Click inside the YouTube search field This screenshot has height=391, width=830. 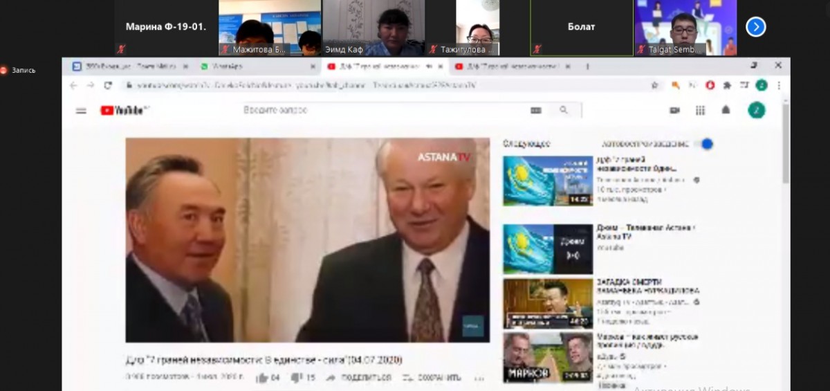[380, 110]
